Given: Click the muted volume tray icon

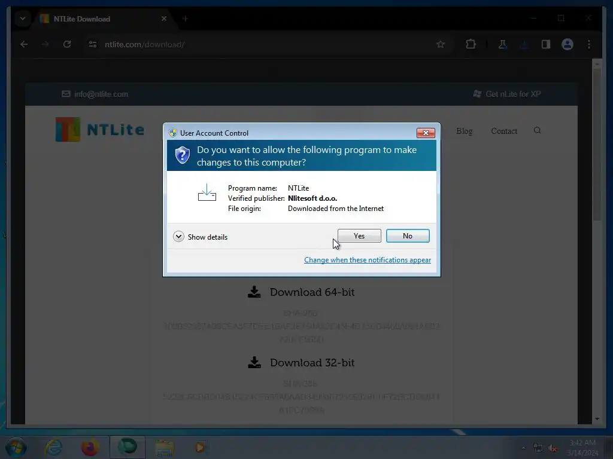Looking at the screenshot, I should click(553, 448).
